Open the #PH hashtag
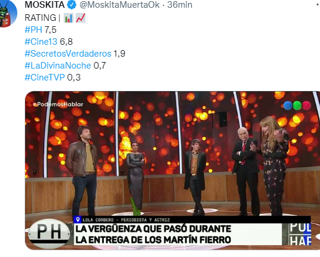This screenshot has width=320, height=257. [33, 30]
